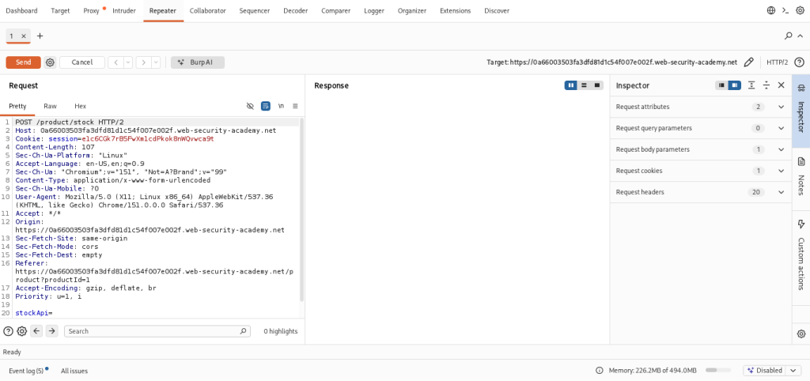
Task: Open the Disabled dropdown in status bar
Action: [x=772, y=371]
